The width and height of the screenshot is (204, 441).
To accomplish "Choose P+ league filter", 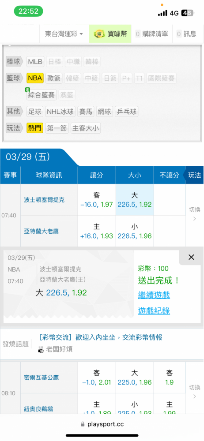I will coord(126,78).
